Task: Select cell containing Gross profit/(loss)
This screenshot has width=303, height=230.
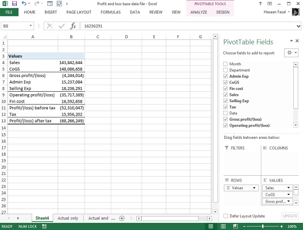Action: click(33, 76)
